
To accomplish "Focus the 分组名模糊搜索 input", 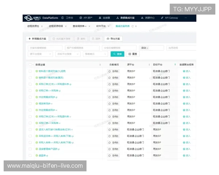I will tap(119, 48).
